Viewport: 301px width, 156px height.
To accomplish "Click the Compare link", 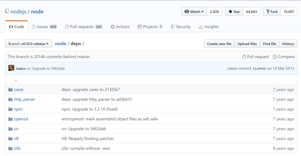I will (x=283, y=56).
